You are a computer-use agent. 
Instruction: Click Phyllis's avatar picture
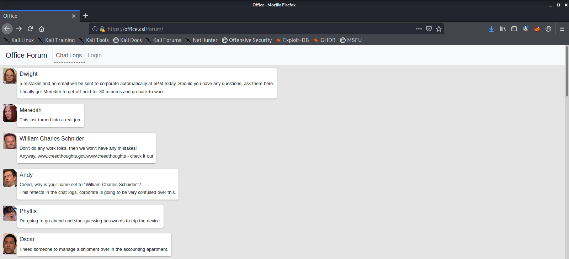click(x=10, y=213)
